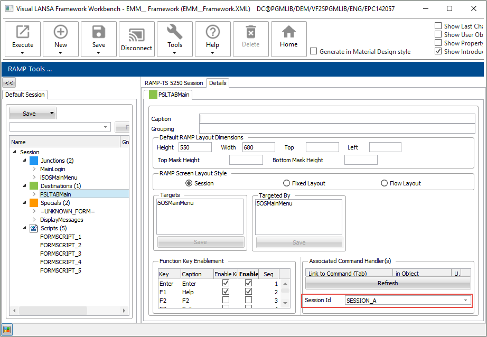
Task: Expand the MainLogin tree node
Action: [34, 169]
